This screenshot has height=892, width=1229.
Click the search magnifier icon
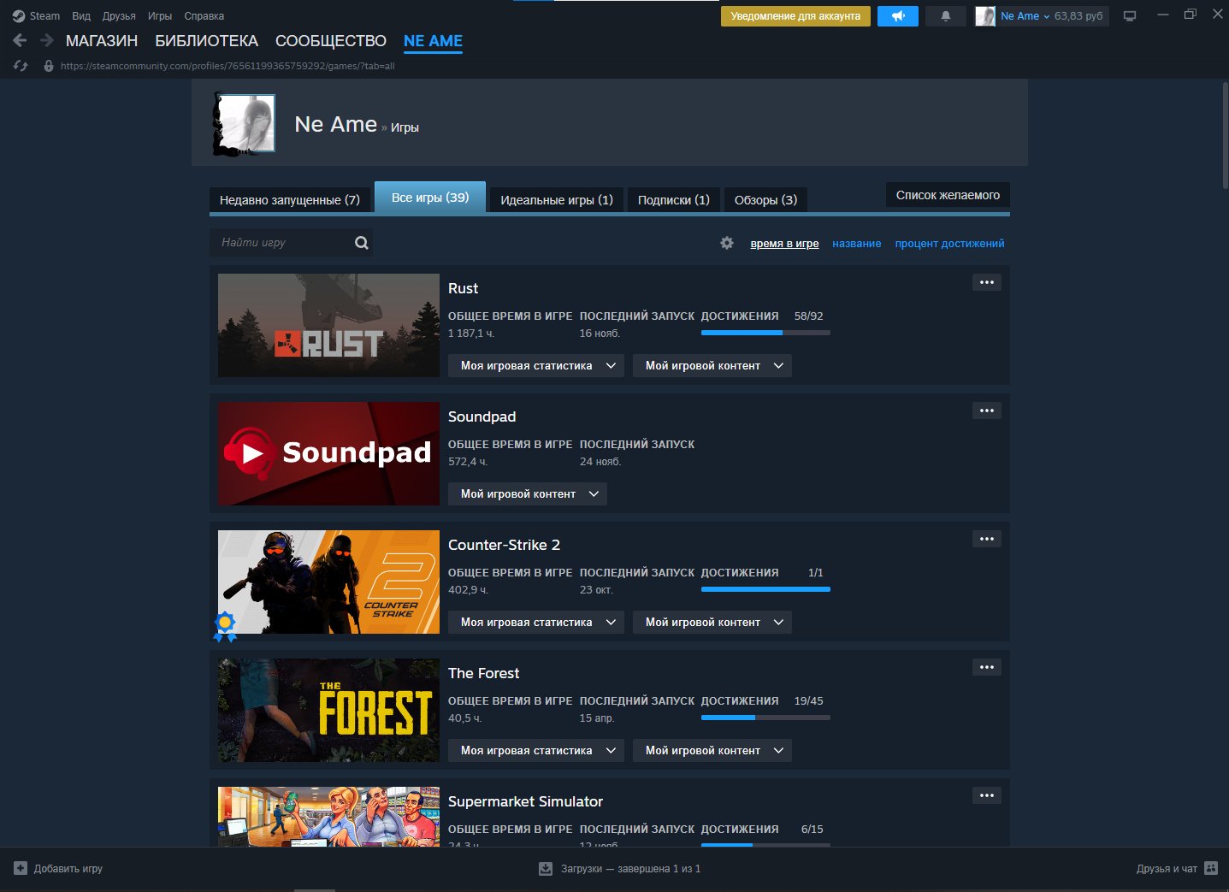pyautogui.click(x=362, y=243)
